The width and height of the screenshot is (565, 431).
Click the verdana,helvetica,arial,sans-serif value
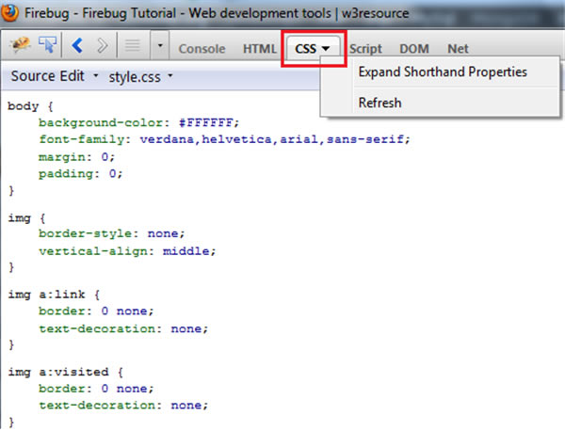click(272, 139)
